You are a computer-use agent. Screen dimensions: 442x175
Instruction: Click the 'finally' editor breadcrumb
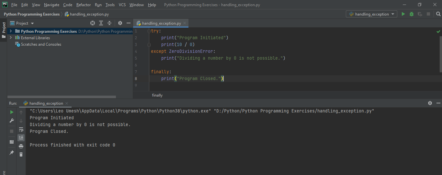point(157,95)
